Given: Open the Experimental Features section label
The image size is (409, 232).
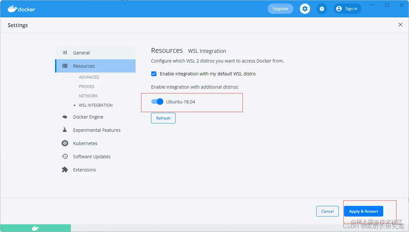Looking at the screenshot, I should 97,130.
